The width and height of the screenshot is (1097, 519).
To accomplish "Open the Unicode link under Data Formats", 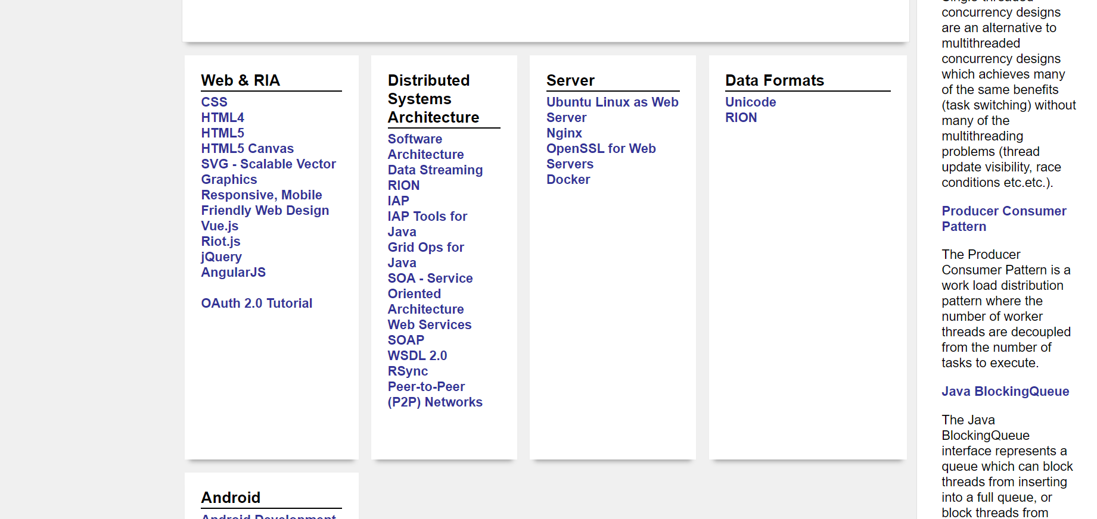I will (750, 102).
